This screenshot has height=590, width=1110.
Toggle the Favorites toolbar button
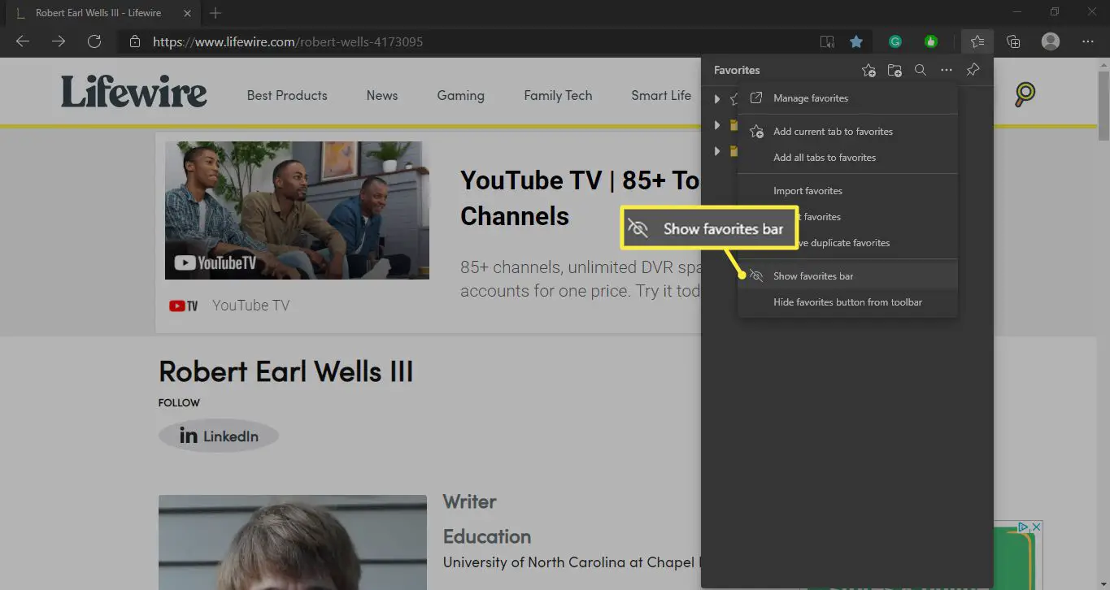[977, 41]
